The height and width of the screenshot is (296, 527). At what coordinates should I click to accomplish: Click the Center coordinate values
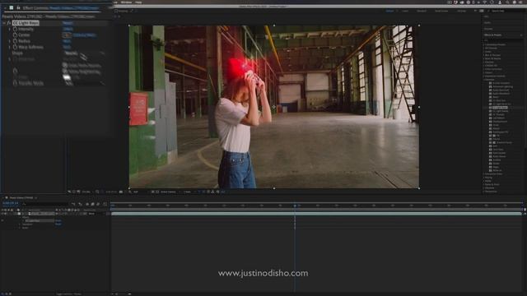pyautogui.click(x=84, y=35)
